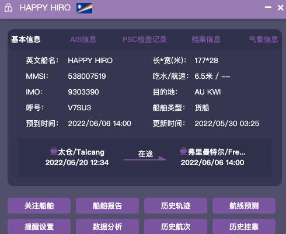Click the ship icon next to 弗里曼特尔/Fre...

pyautogui.click(x=183, y=151)
